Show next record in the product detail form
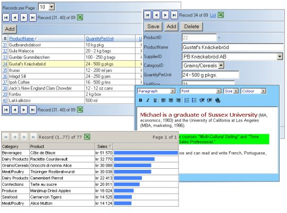 (x=165, y=15)
